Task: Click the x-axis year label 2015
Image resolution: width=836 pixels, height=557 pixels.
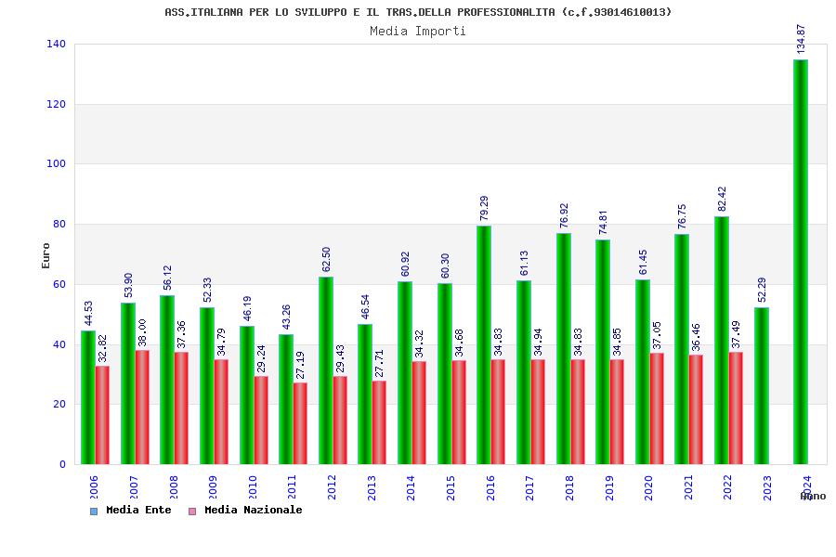Action: pos(451,487)
